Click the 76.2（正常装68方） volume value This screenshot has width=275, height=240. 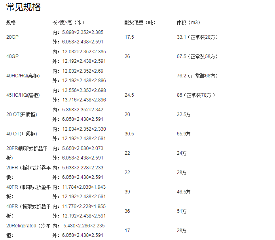point(197,76)
